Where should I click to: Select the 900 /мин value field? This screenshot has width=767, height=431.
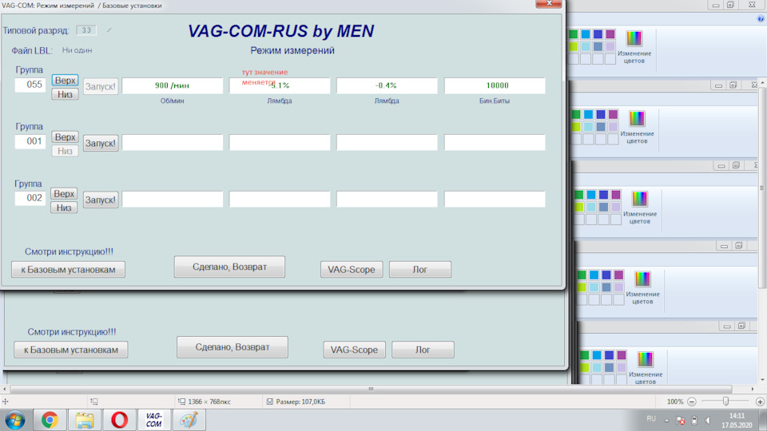click(173, 85)
